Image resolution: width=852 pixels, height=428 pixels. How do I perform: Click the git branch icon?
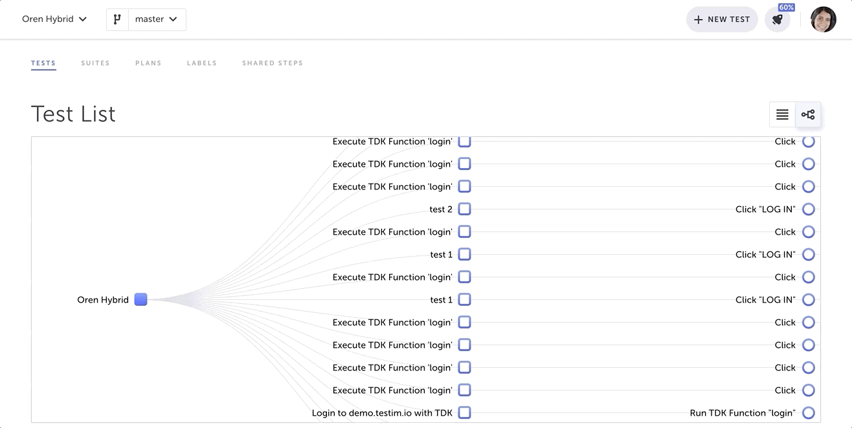117,19
